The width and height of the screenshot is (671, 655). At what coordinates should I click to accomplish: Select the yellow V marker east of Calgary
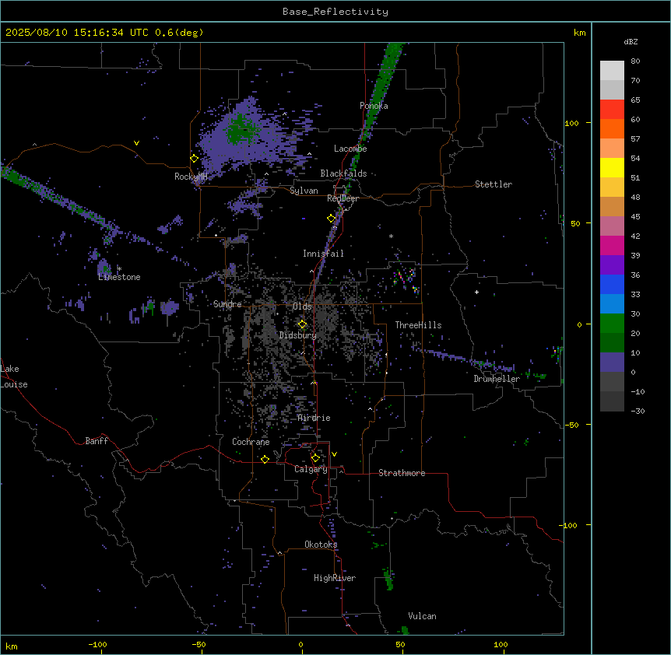click(334, 454)
